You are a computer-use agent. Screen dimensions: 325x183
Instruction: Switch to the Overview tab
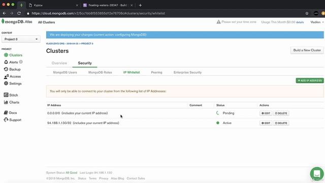pos(59,63)
